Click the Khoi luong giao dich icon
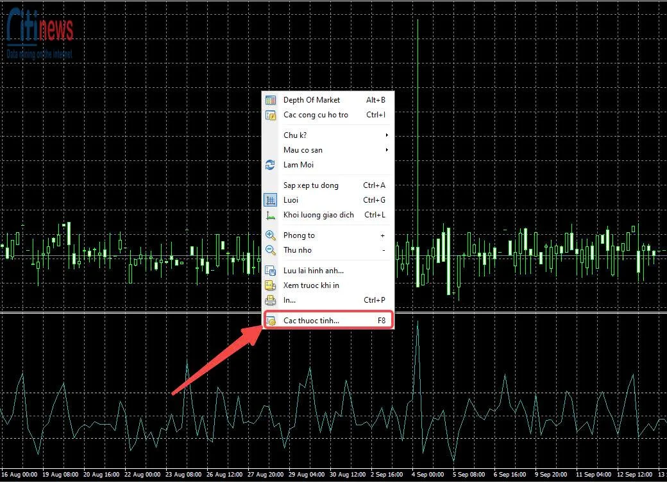 coord(271,215)
